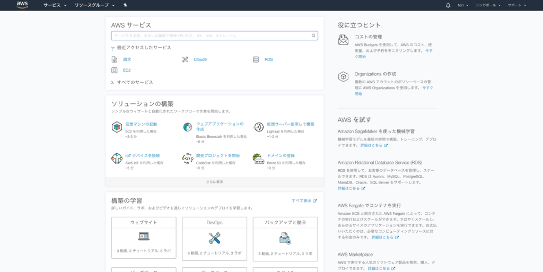Click 今すぐ開始 link under コストの管理
543x272 pixels.
coord(393,54)
